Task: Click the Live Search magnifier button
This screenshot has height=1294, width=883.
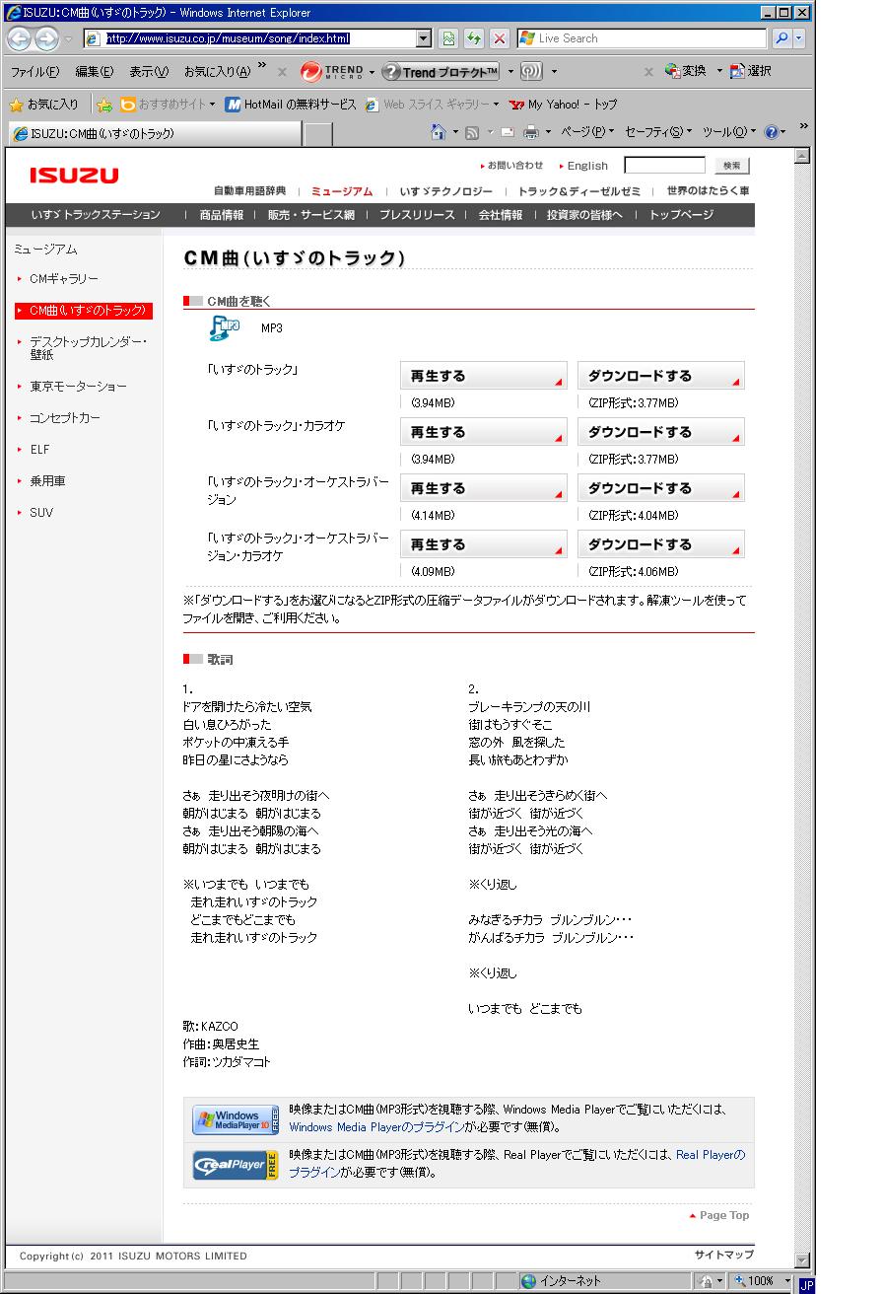Action: 781,38
